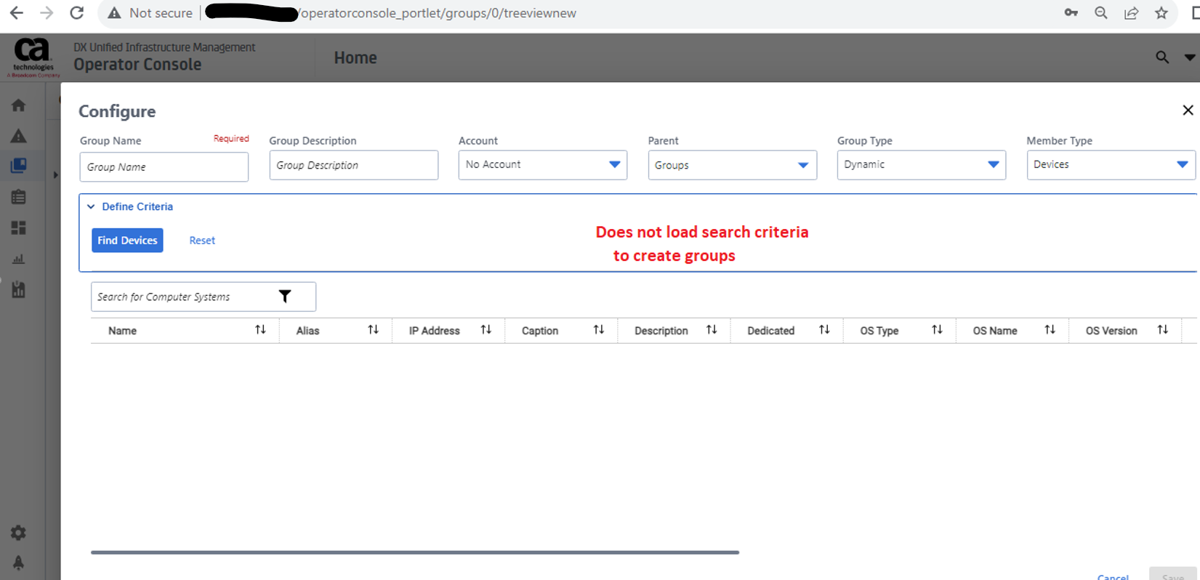Click the filter funnel icon in search box
This screenshot has width=1200, height=580.
285,297
